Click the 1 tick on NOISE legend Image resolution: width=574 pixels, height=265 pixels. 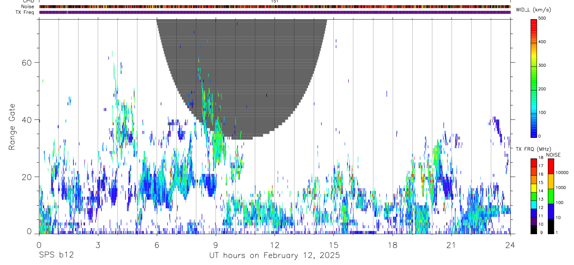tap(557, 232)
